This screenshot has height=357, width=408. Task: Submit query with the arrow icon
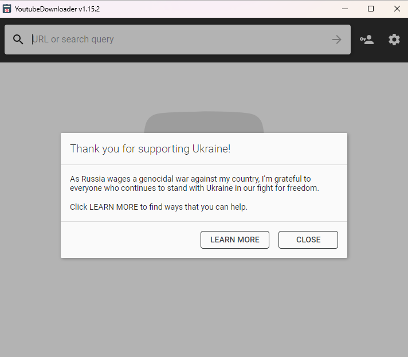337,40
